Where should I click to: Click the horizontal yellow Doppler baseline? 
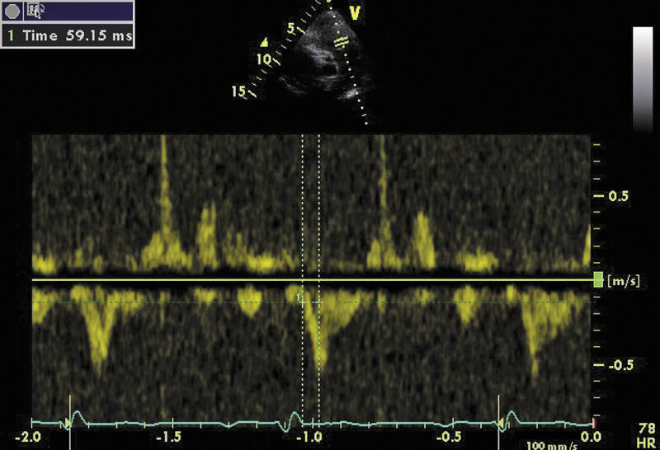pos(313,279)
